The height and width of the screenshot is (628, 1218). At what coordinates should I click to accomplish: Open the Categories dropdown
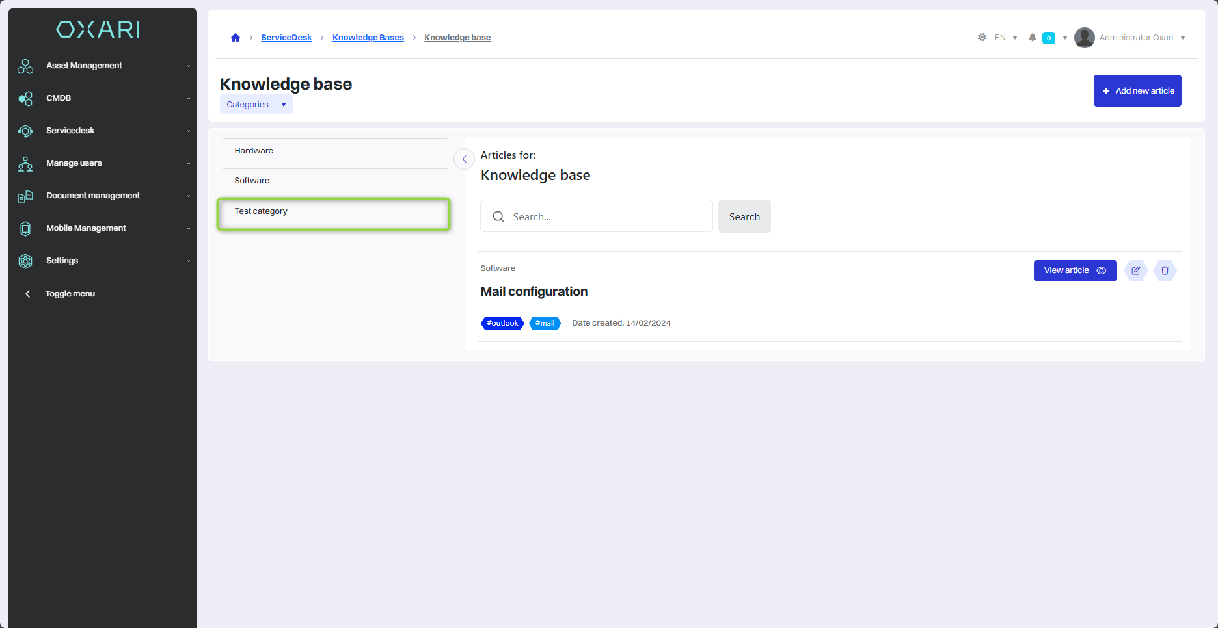coord(256,105)
